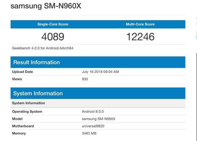
Task: Select the Single-Core Score header
Action: click(53, 24)
